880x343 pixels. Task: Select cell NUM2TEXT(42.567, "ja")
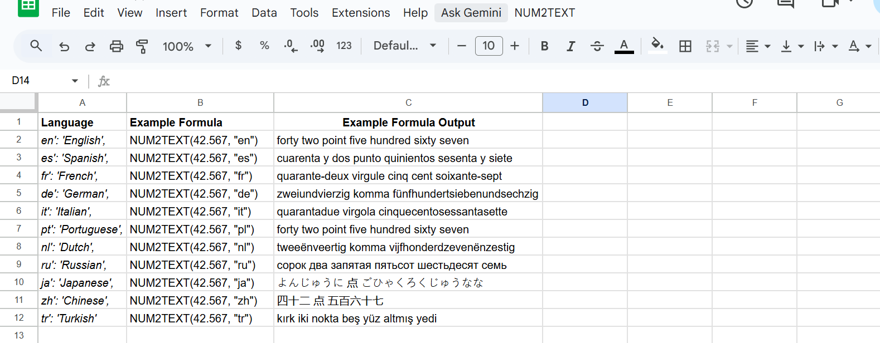tap(200, 282)
